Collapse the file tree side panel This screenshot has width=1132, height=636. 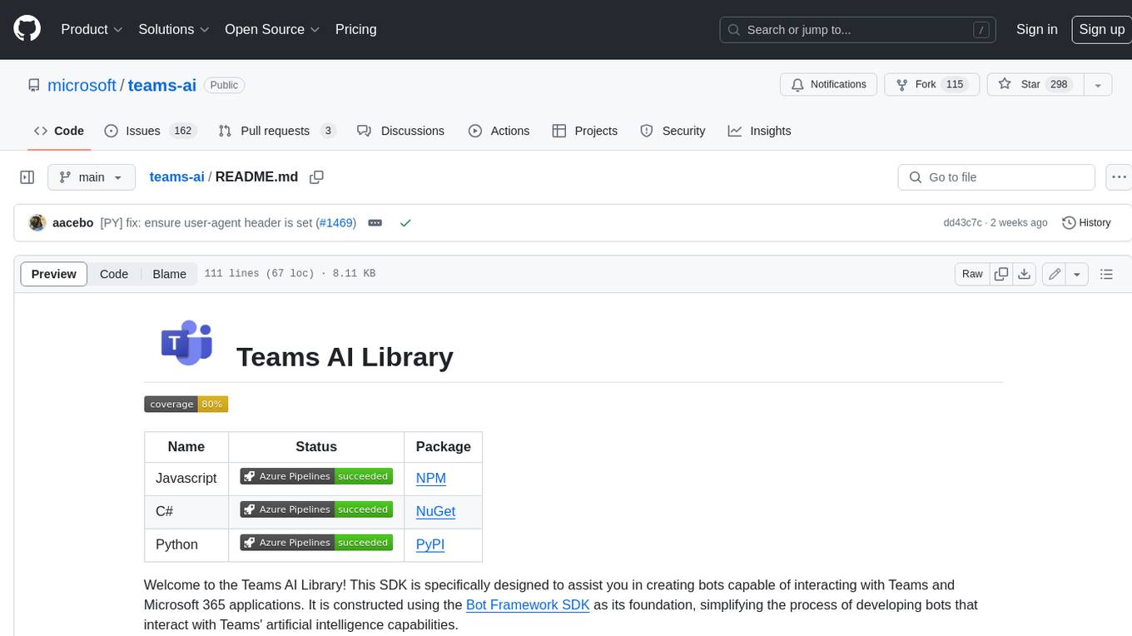(27, 177)
